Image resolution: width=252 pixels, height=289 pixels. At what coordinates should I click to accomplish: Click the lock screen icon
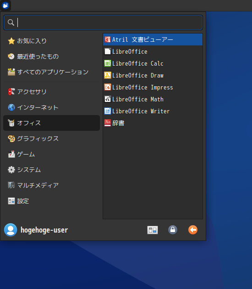point(173,230)
